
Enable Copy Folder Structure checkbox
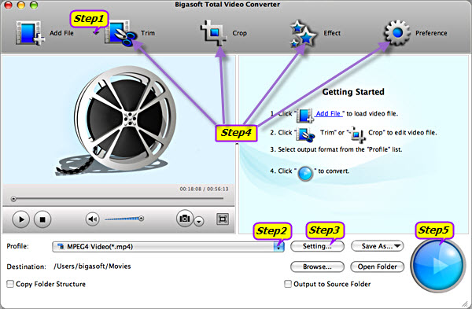click(10, 284)
